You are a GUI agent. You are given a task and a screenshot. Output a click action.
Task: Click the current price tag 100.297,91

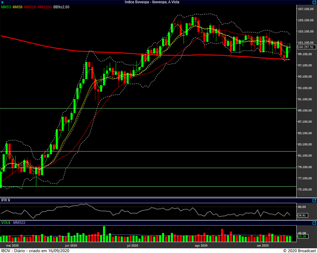[x=306, y=47]
